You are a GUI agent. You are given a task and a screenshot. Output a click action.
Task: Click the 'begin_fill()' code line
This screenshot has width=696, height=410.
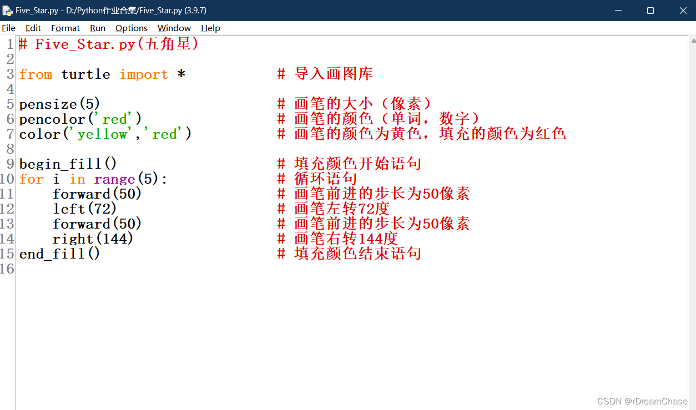coord(68,164)
